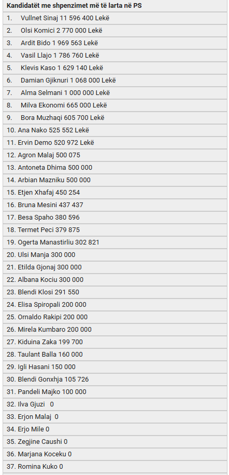This screenshot has width=229, height=475.
Task: Click Vasil Llajo spending row
Action: click(114, 55)
